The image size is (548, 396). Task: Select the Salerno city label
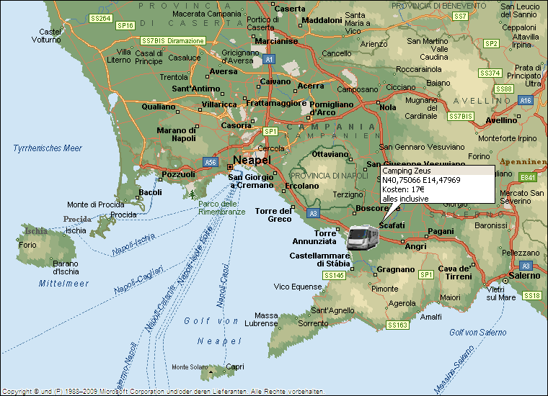point(524,276)
